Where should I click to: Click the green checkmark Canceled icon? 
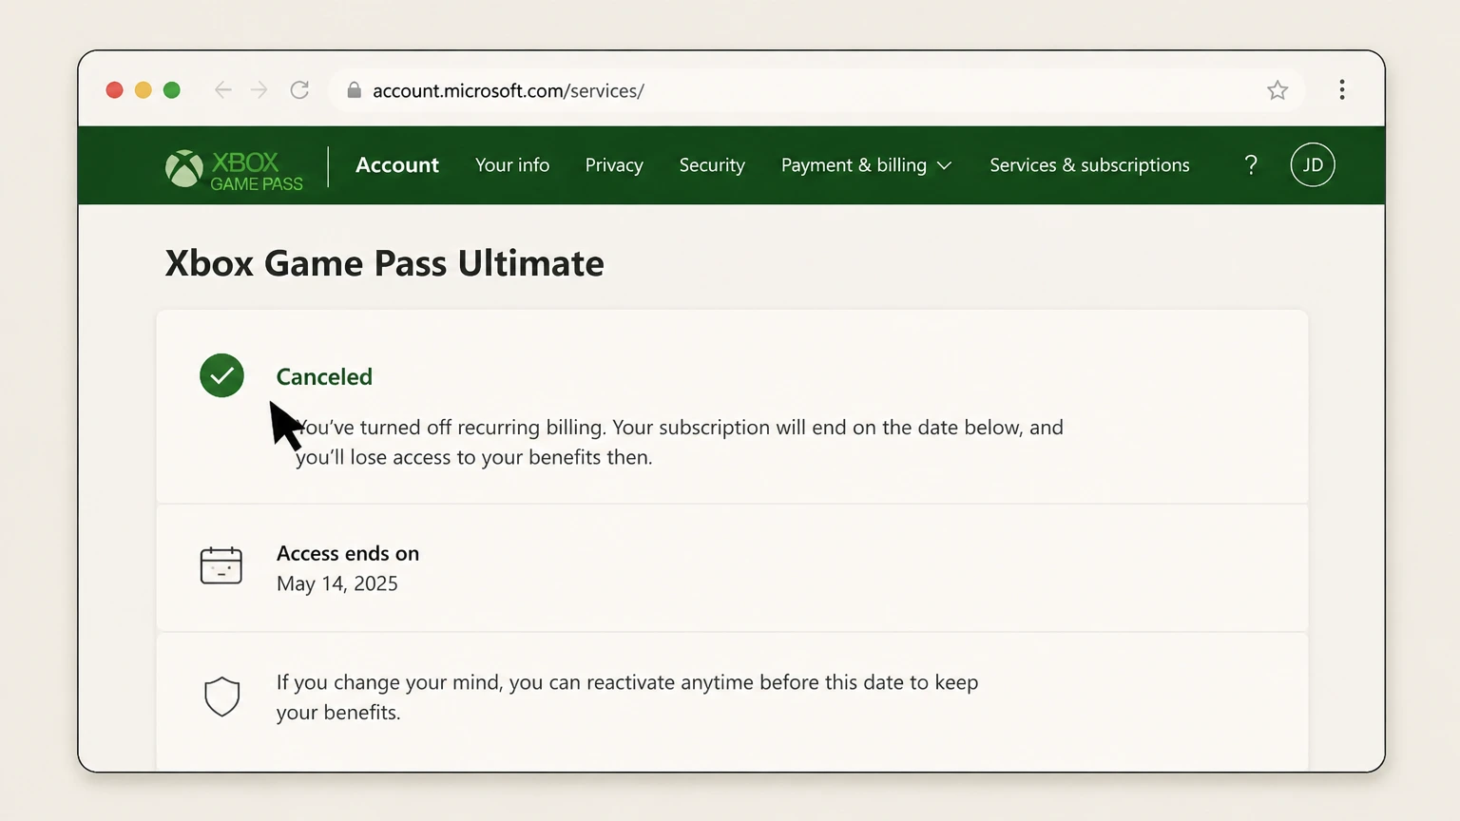pyautogui.click(x=221, y=375)
